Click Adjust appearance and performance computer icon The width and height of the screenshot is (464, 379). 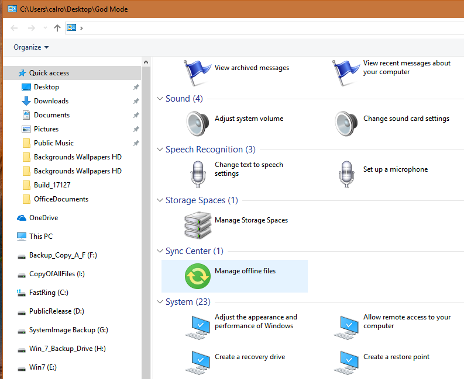click(198, 327)
